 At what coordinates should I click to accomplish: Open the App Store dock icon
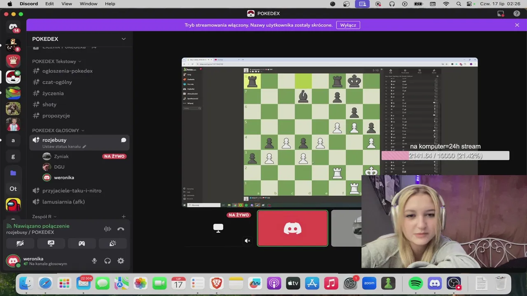tap(312, 283)
